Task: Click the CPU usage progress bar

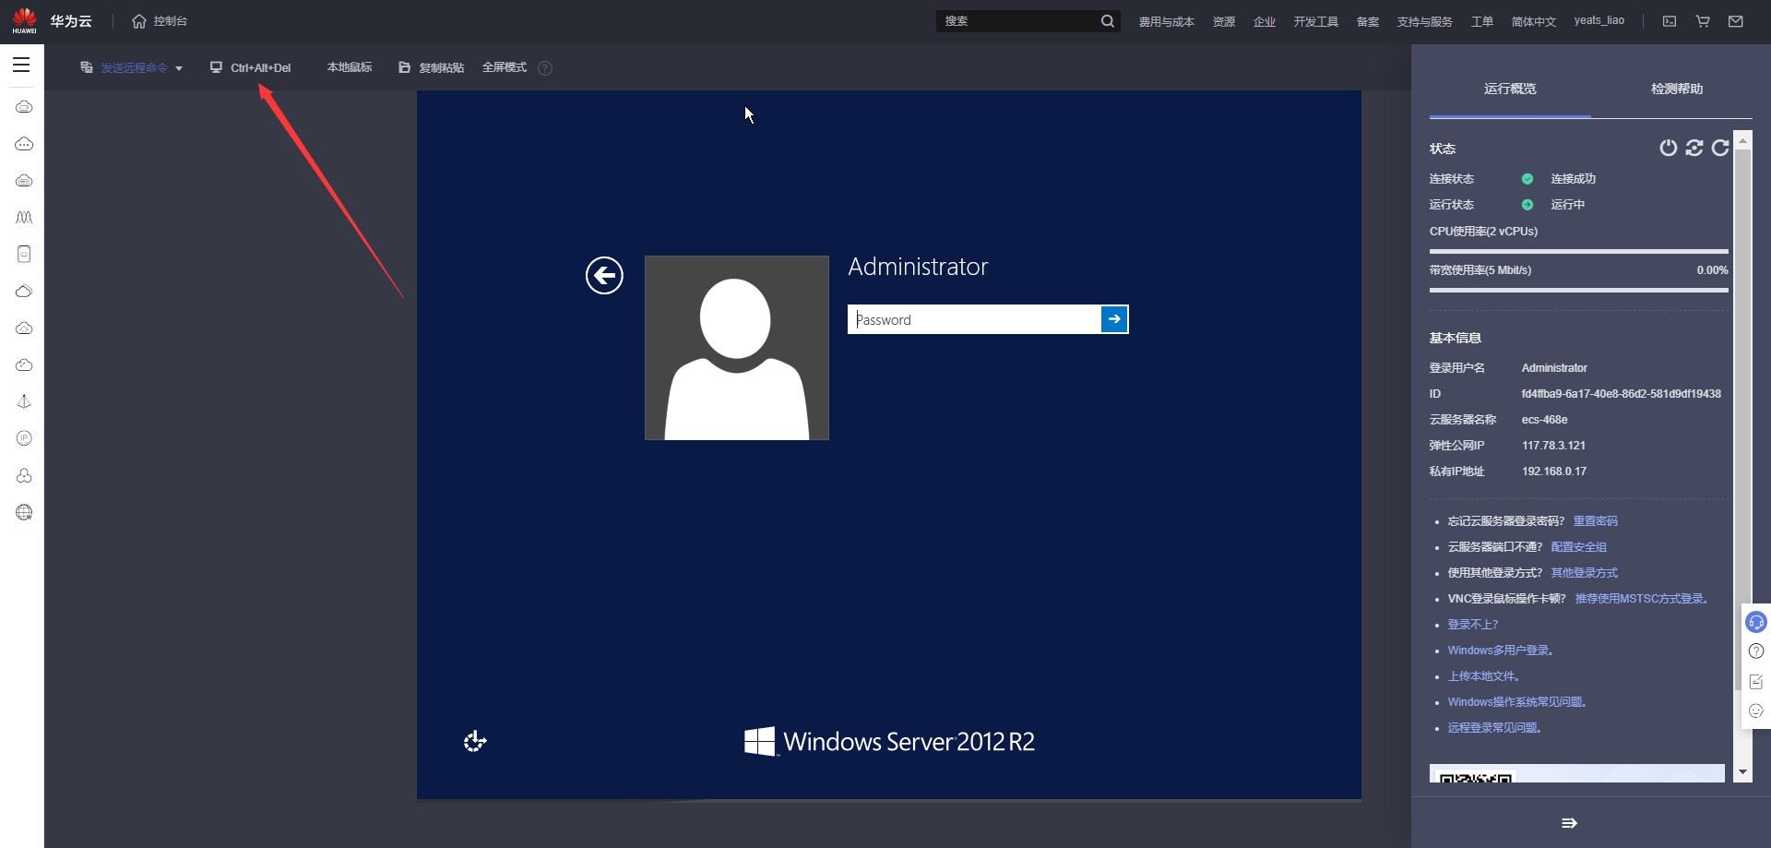Action: (1578, 251)
